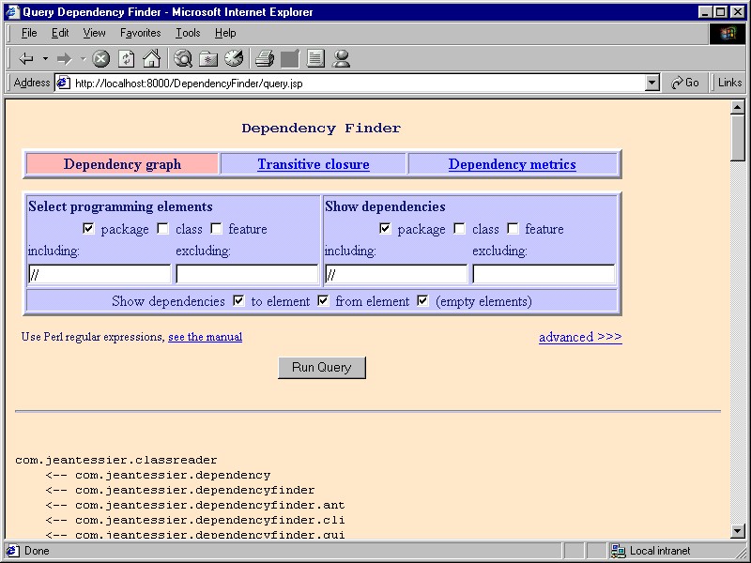
Task: Uncheck the 'to element' checkbox
Action: click(238, 300)
